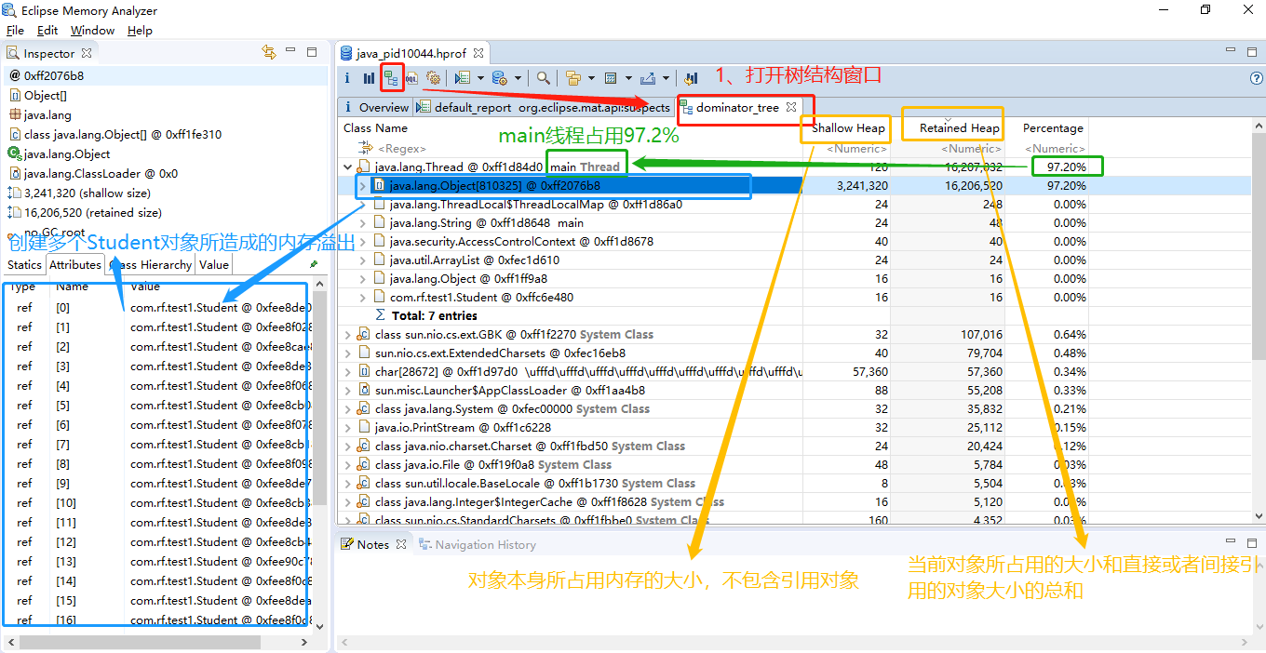Close the dominator_tree tab
The height and width of the screenshot is (653, 1266).
click(792, 107)
